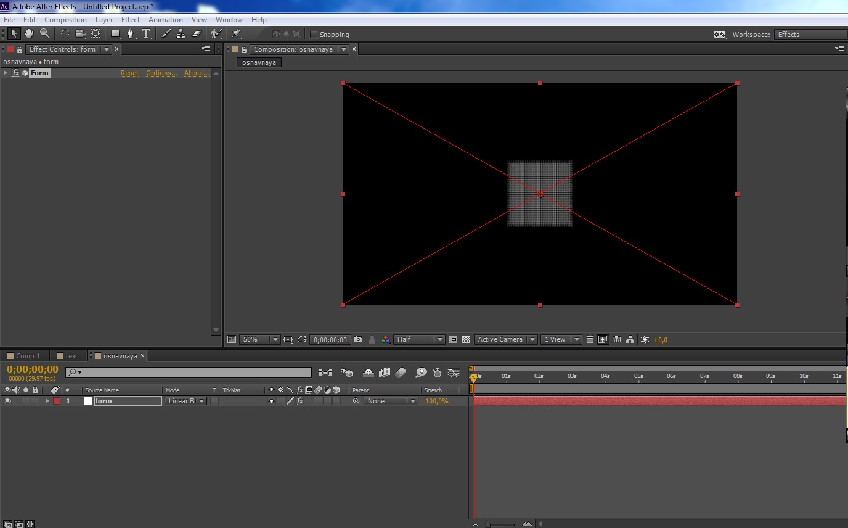This screenshot has height=528, width=848.
Task: Open the Composition menu
Action: [x=65, y=20]
